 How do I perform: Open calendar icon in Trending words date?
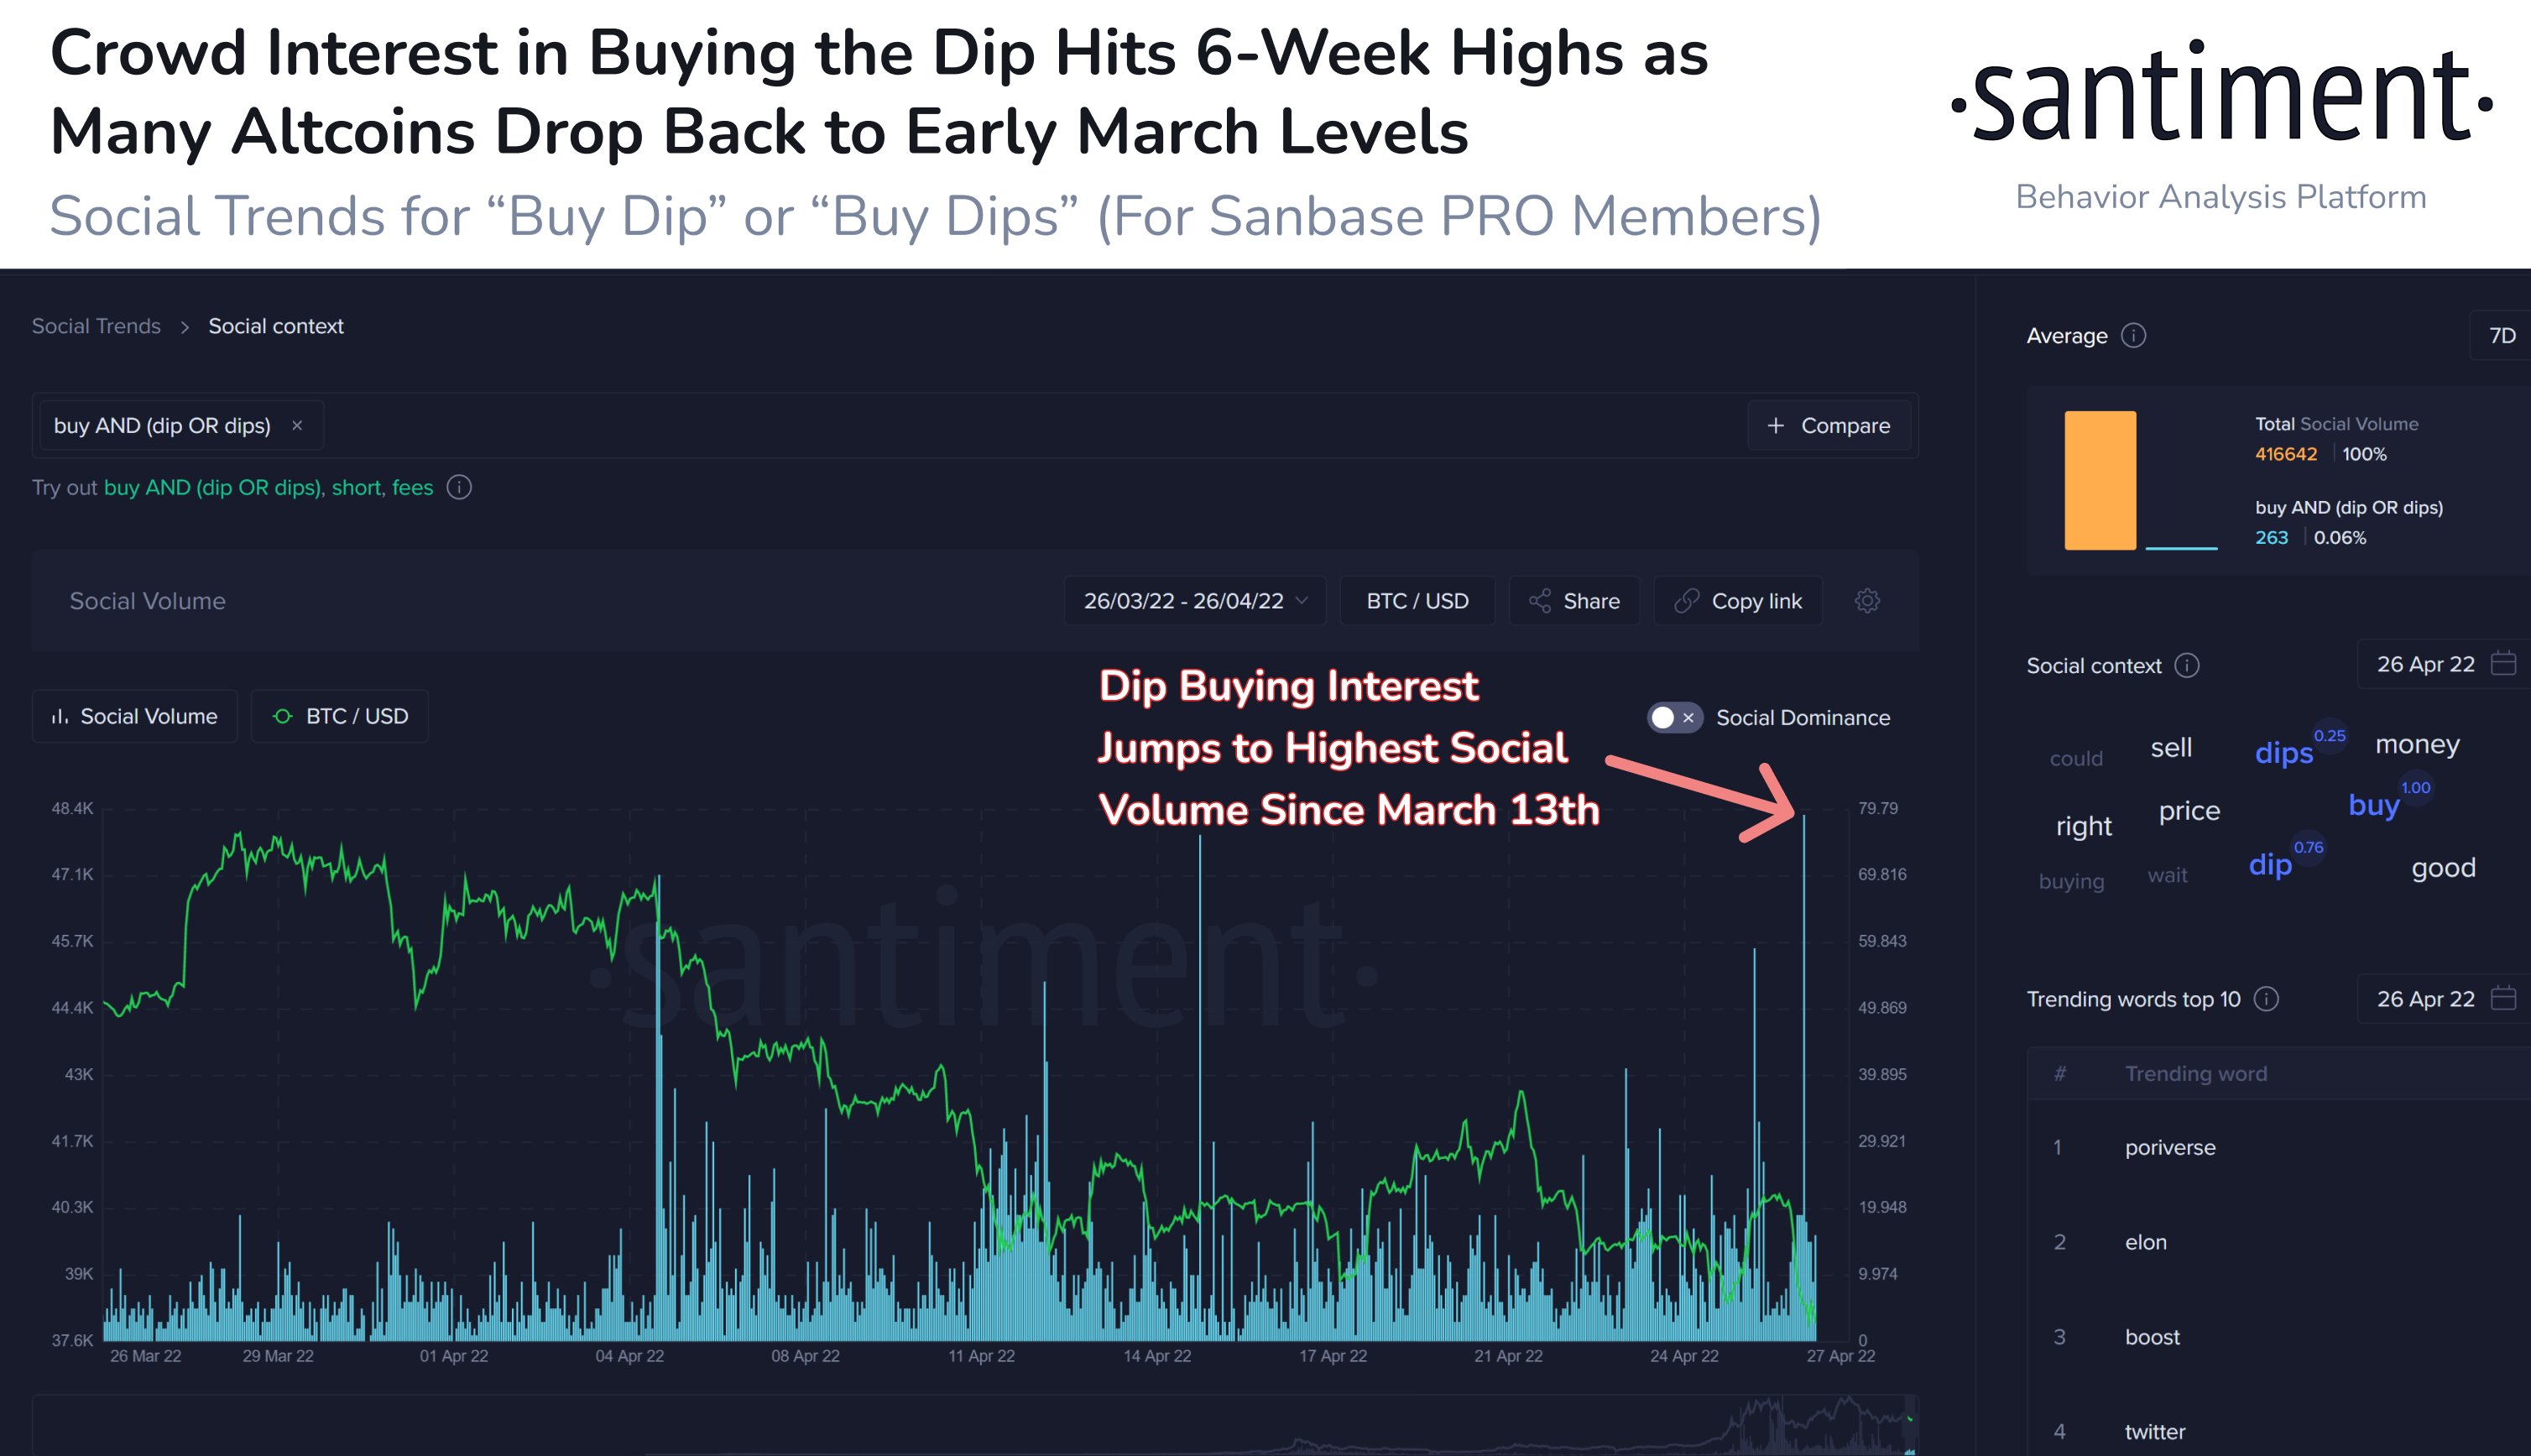pyautogui.click(x=2503, y=998)
